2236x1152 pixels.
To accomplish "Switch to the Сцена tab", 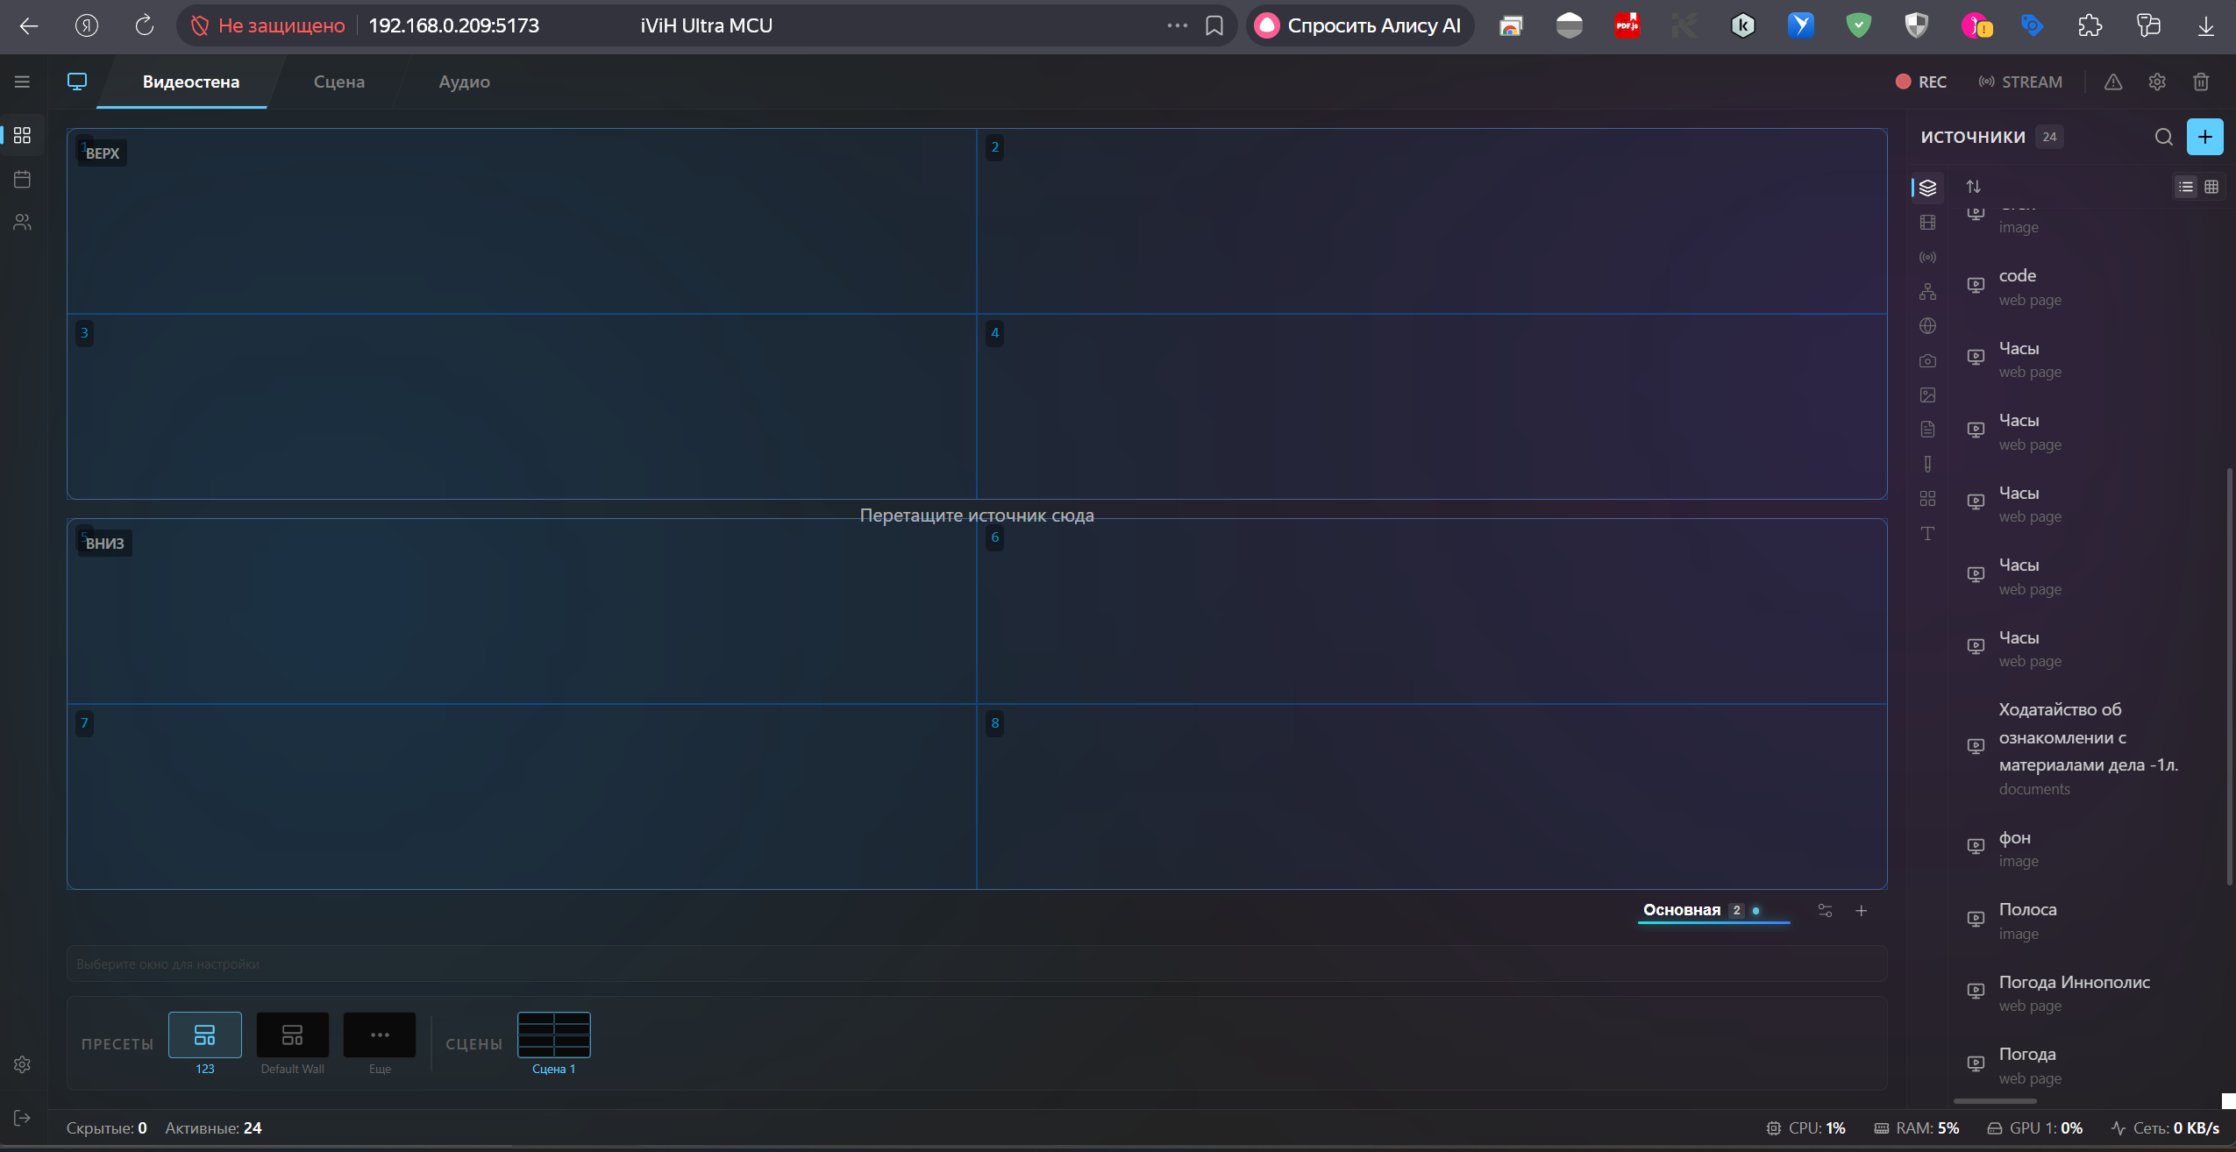I will click(x=338, y=82).
